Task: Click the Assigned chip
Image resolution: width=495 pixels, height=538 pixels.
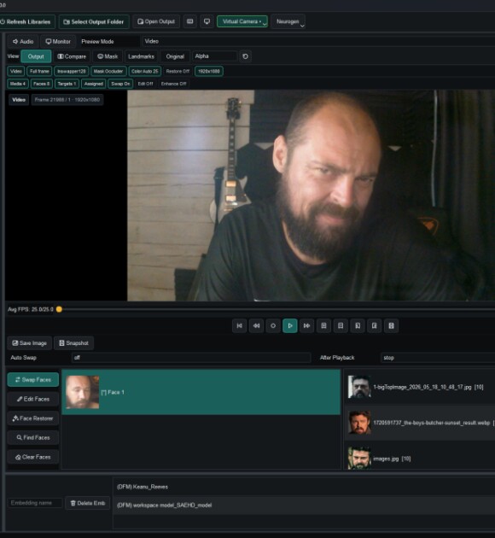Action: (x=94, y=84)
